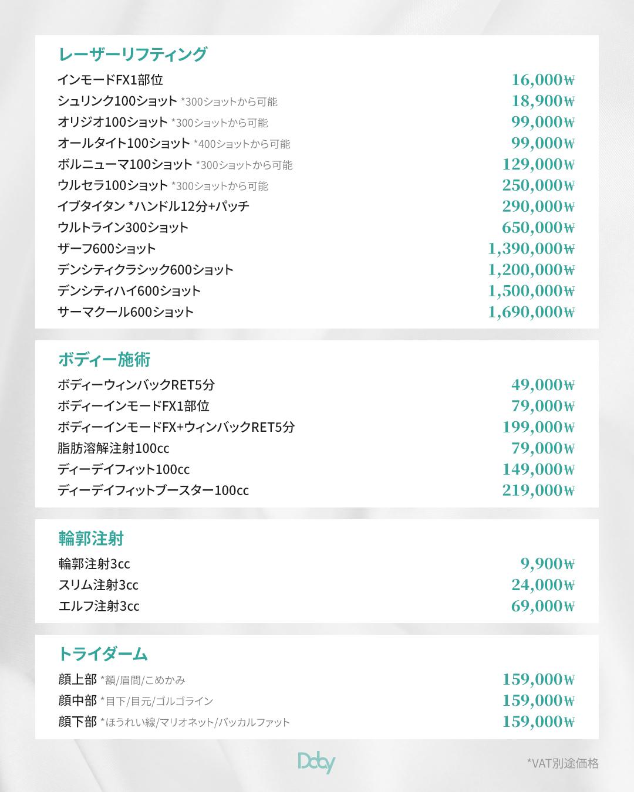Click the デンシティハイ600ショット item

tap(129, 291)
